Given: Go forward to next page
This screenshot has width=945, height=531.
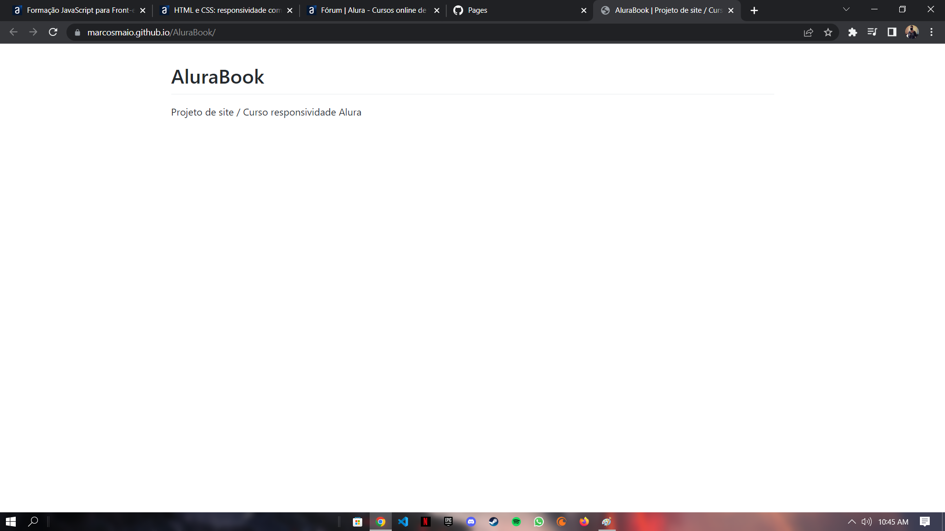Looking at the screenshot, I should tap(33, 32).
